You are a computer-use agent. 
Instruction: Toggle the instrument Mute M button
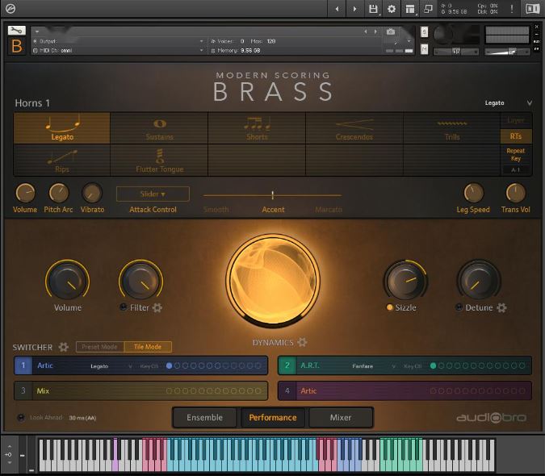click(425, 49)
